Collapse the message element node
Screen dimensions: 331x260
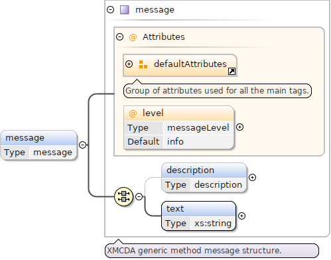click(82, 145)
